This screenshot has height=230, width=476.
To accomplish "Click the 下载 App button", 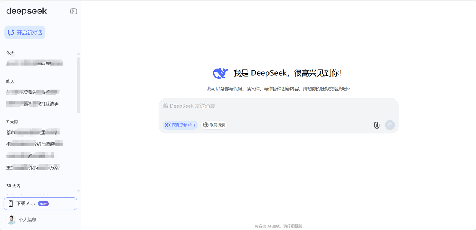I will point(41,204).
